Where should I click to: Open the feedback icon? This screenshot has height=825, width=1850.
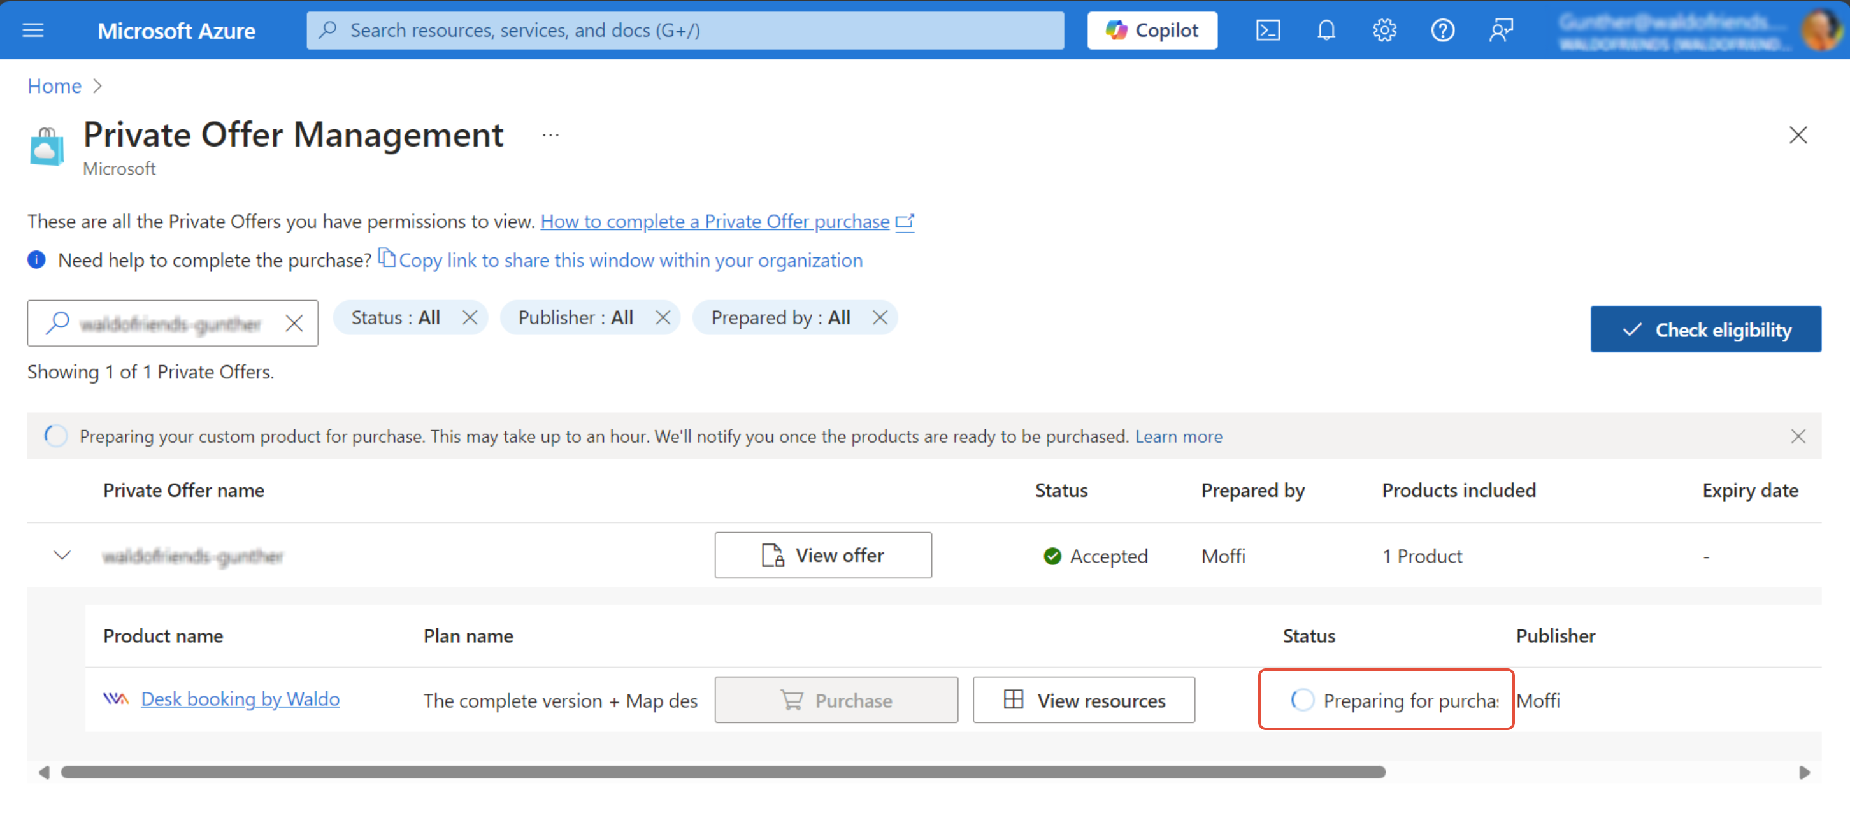[1501, 30]
